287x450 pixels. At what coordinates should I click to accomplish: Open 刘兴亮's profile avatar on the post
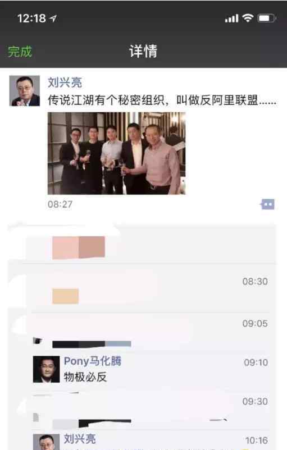24,91
